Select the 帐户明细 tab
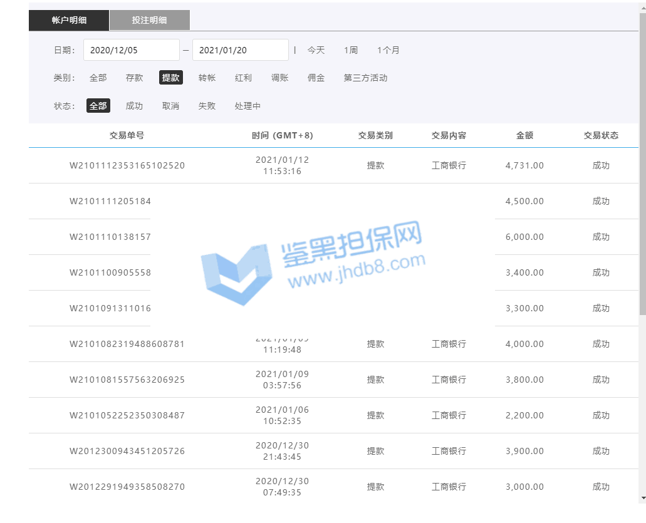The width and height of the screenshot is (646, 523). pyautogui.click(x=69, y=20)
